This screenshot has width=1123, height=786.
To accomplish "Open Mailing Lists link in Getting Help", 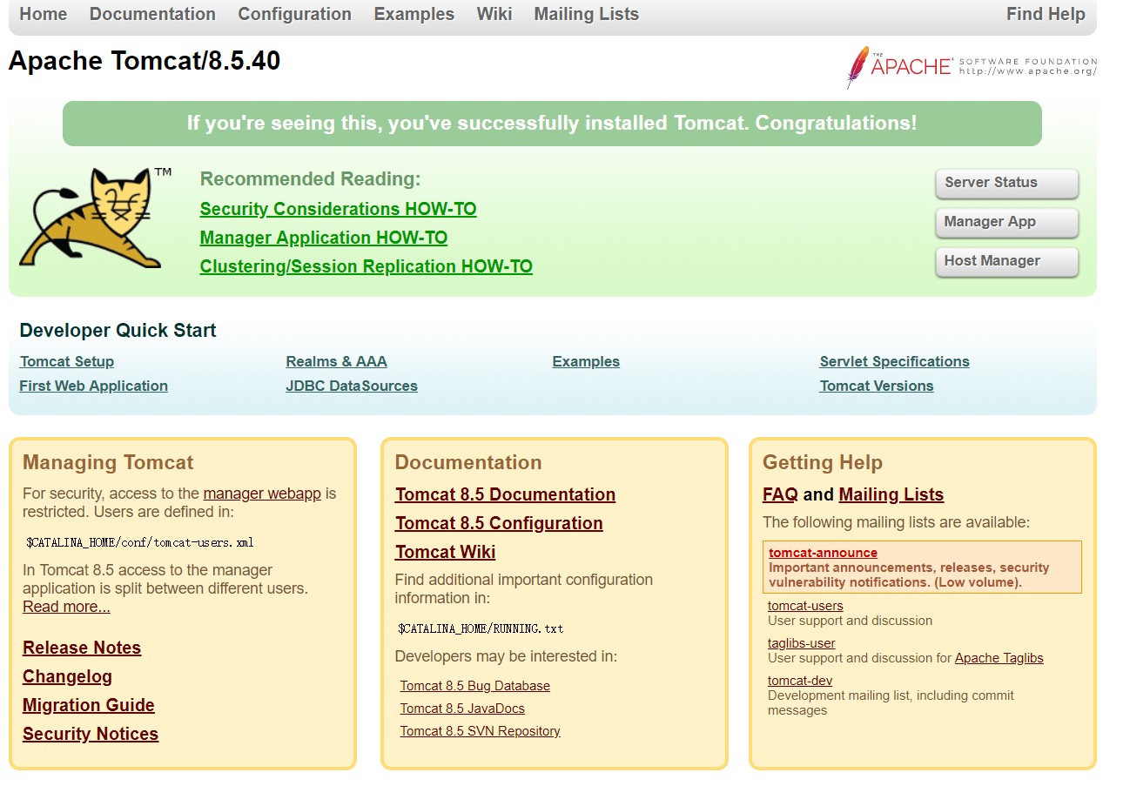I will coord(891,494).
